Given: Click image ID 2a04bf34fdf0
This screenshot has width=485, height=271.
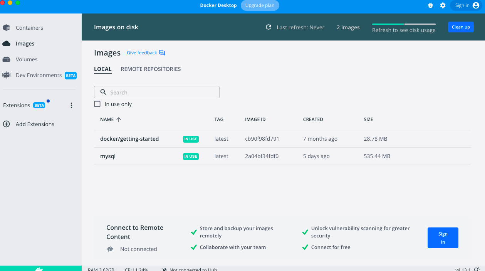Looking at the screenshot, I should [x=262, y=156].
